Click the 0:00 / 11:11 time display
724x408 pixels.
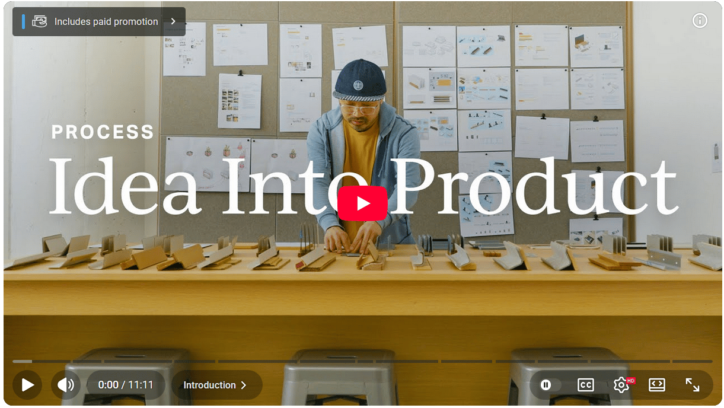125,385
